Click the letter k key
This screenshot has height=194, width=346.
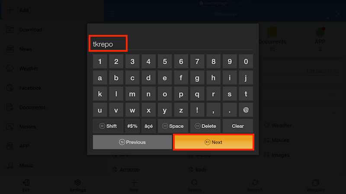[x=100, y=94]
